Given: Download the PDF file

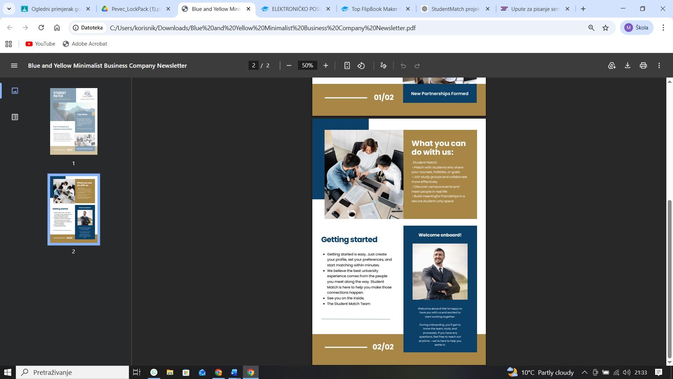Looking at the screenshot, I should (x=627, y=66).
